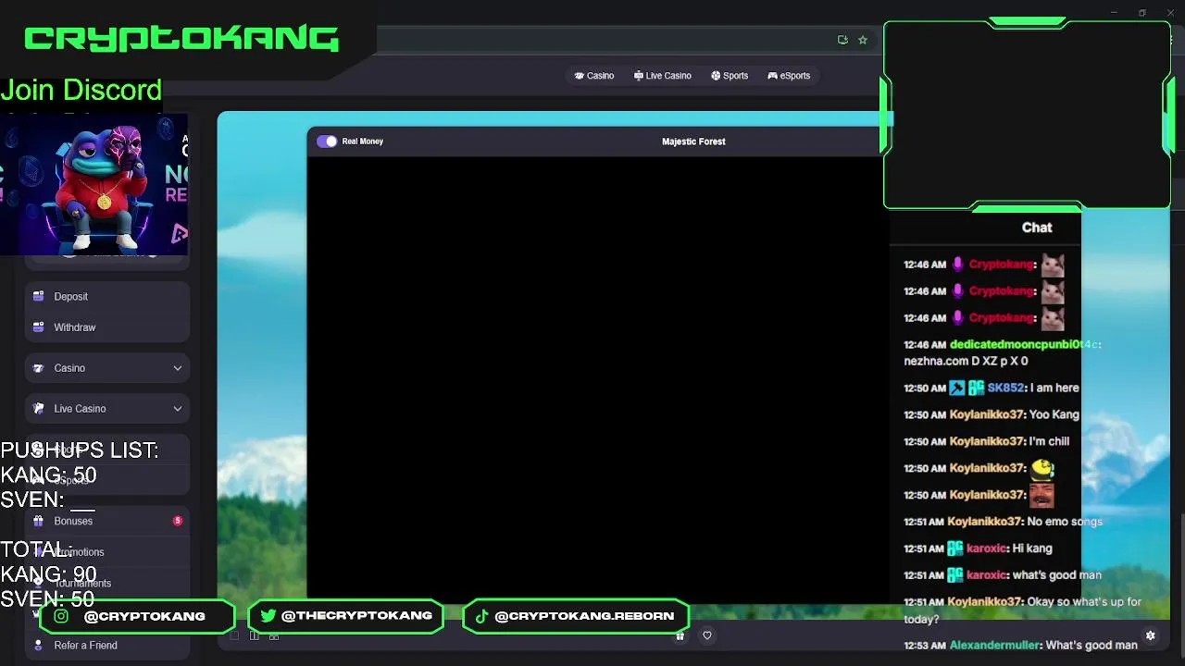Viewport: 1185px width, 666px height.
Task: Click the install app icon in address bar
Action: [842, 40]
